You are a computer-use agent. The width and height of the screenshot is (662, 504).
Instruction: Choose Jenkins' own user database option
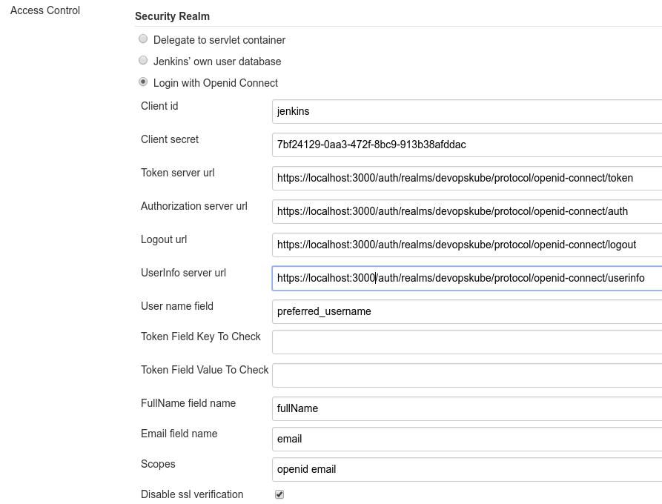(143, 61)
